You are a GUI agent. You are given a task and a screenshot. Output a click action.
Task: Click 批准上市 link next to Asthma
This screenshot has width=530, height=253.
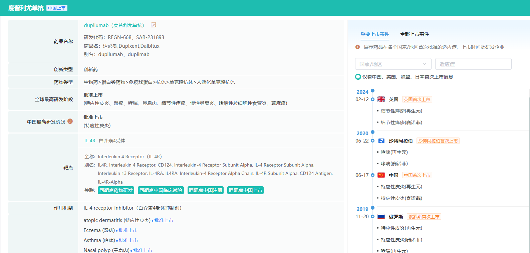coord(128,240)
